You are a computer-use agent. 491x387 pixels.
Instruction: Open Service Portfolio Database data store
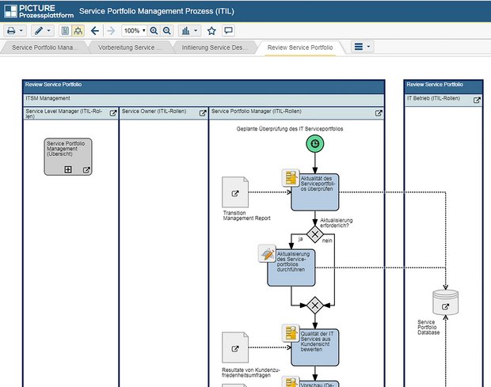(445, 302)
